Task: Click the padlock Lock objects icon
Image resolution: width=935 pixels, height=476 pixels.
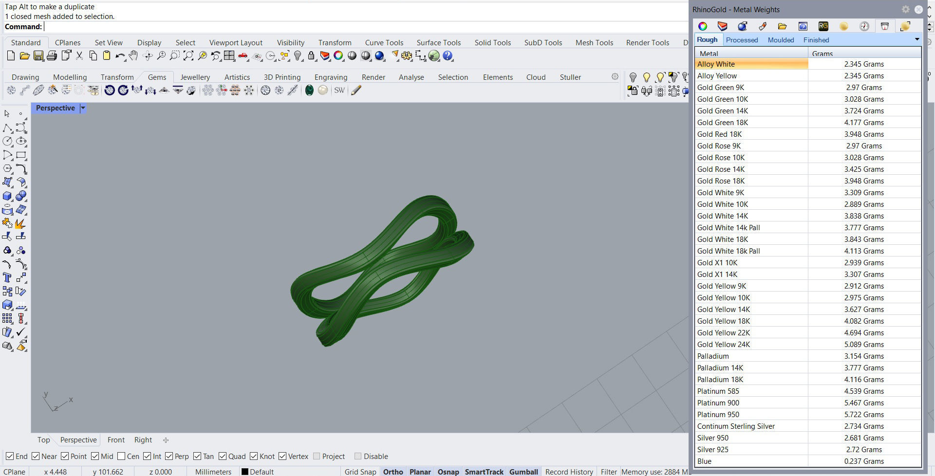Action: [x=311, y=56]
